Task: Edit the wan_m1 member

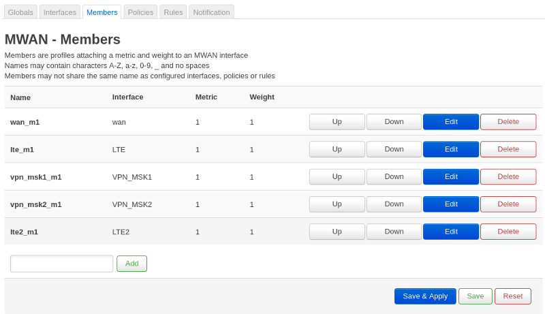Action: (x=451, y=122)
